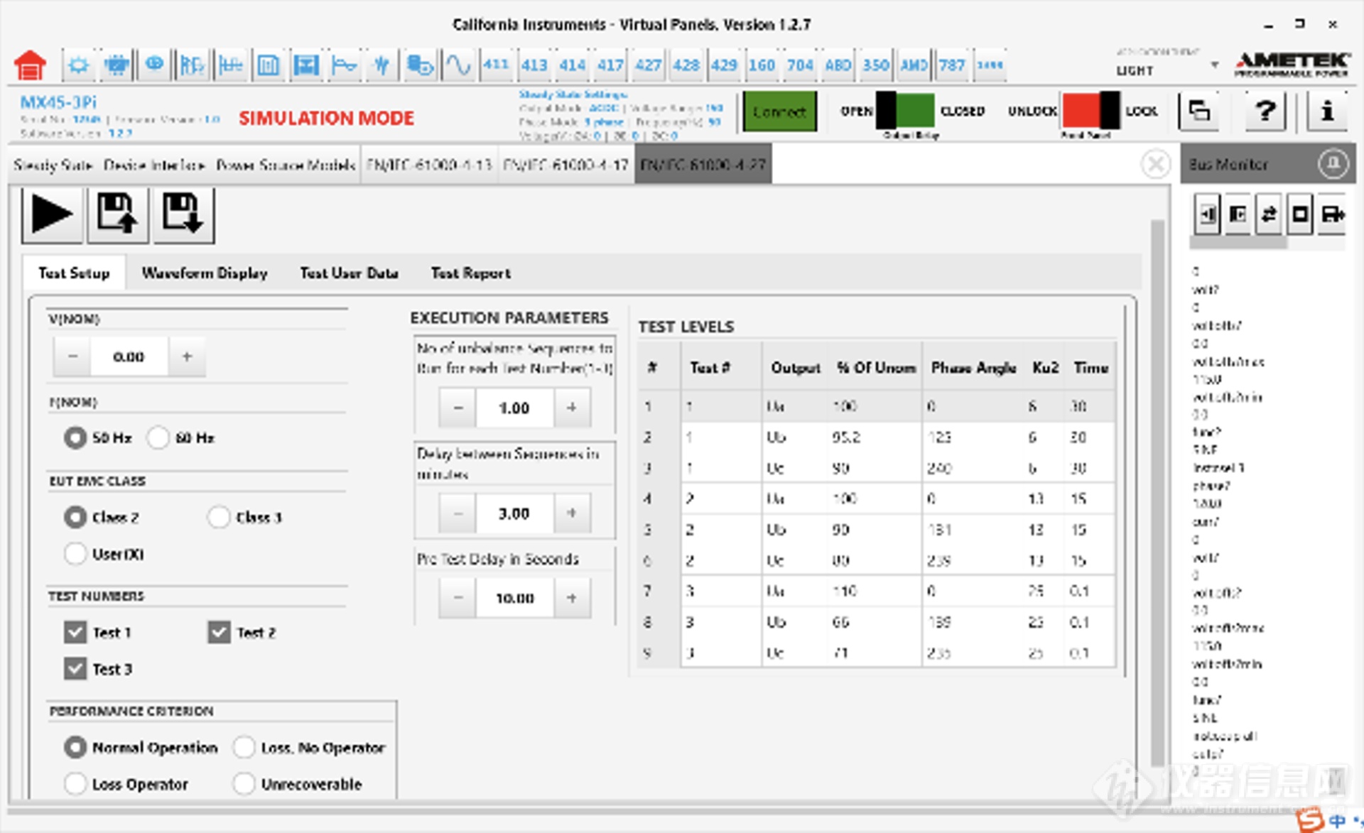
Task: Open the sine waveform toolbar icon
Action: 458,65
